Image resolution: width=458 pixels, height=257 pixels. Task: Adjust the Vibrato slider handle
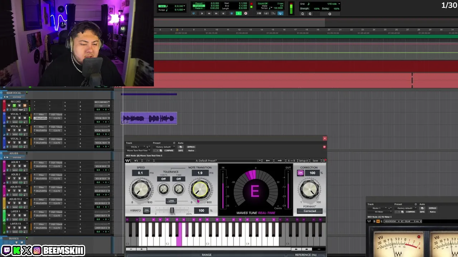pyautogui.click(x=172, y=211)
